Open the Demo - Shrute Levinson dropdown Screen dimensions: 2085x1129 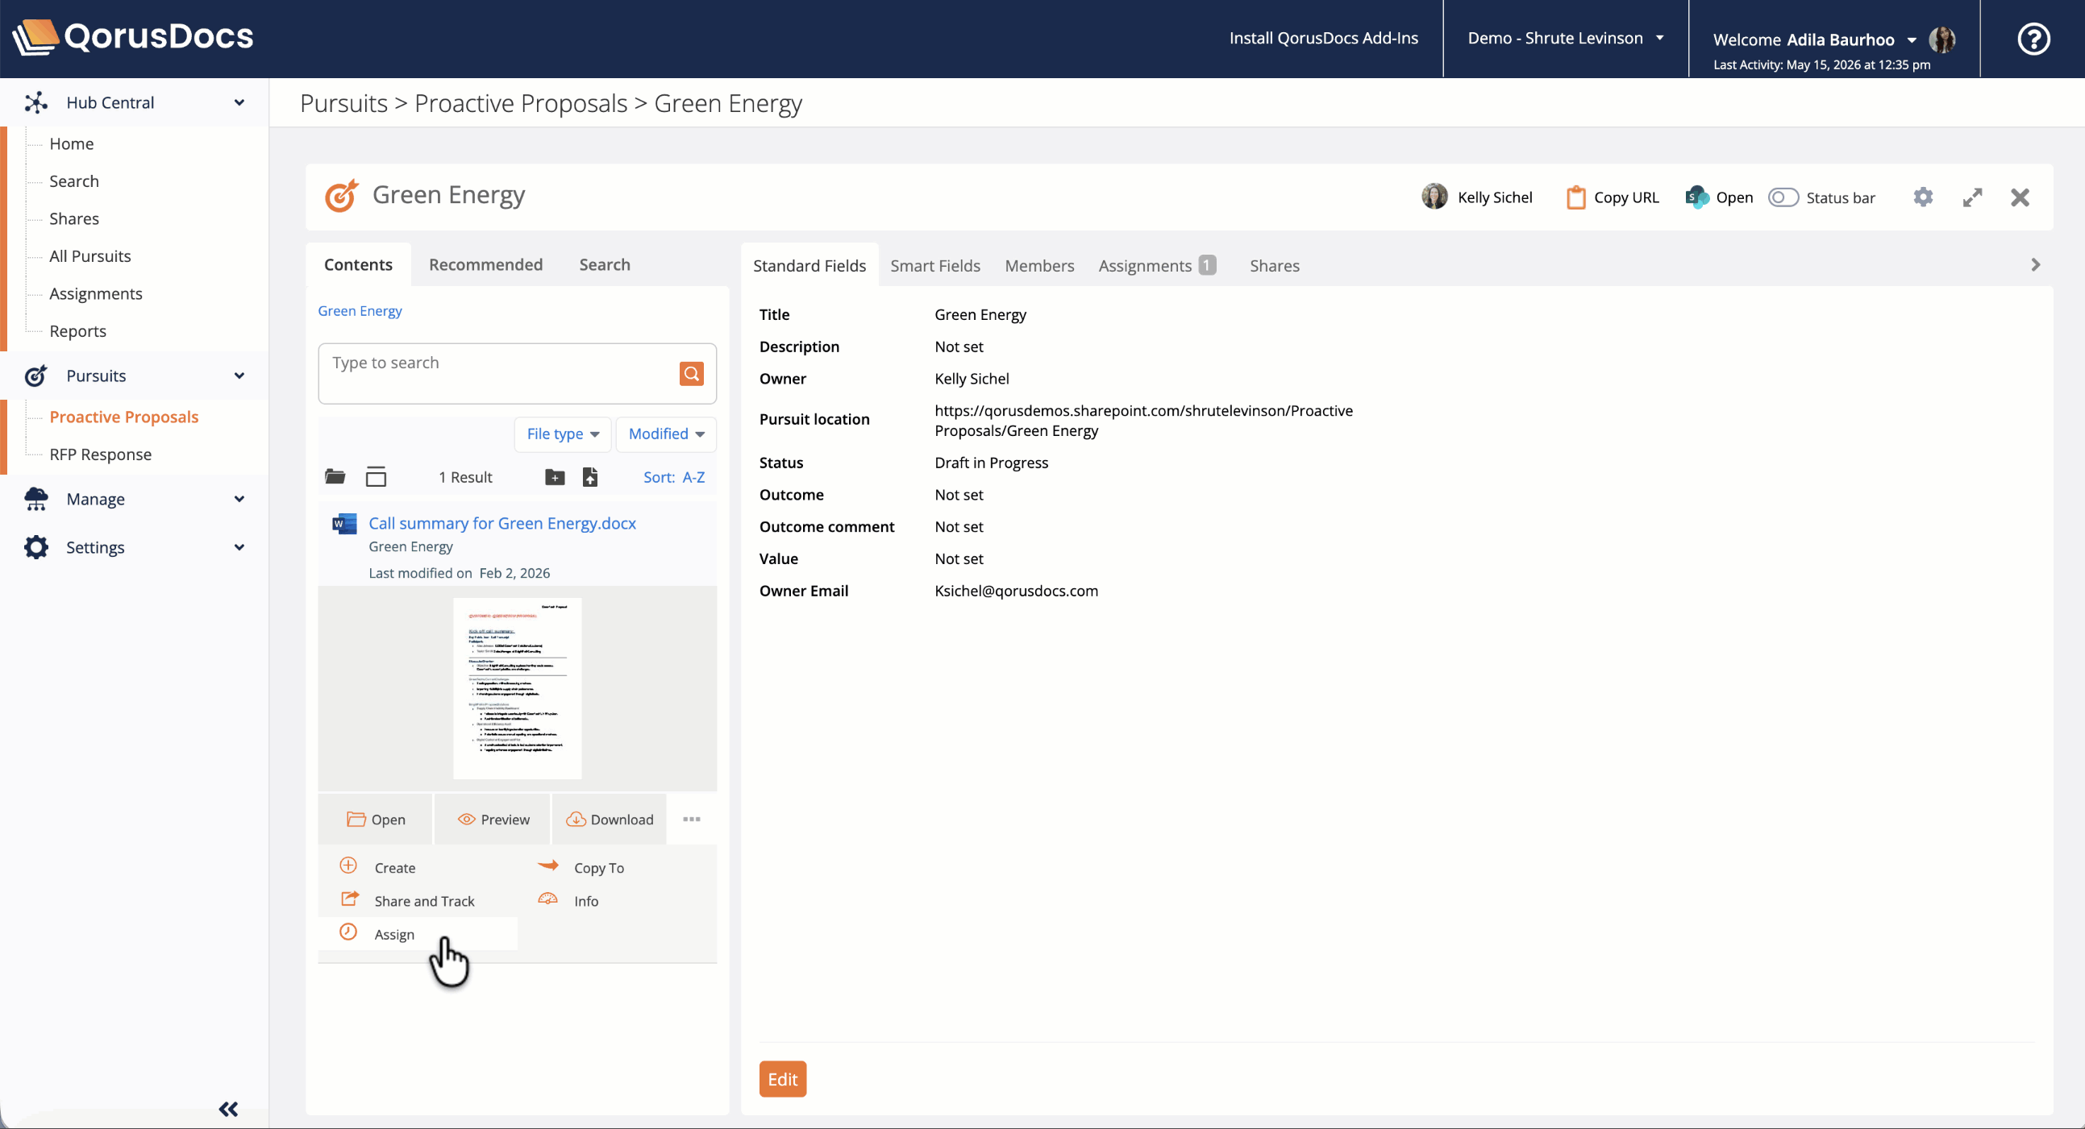pos(1566,38)
